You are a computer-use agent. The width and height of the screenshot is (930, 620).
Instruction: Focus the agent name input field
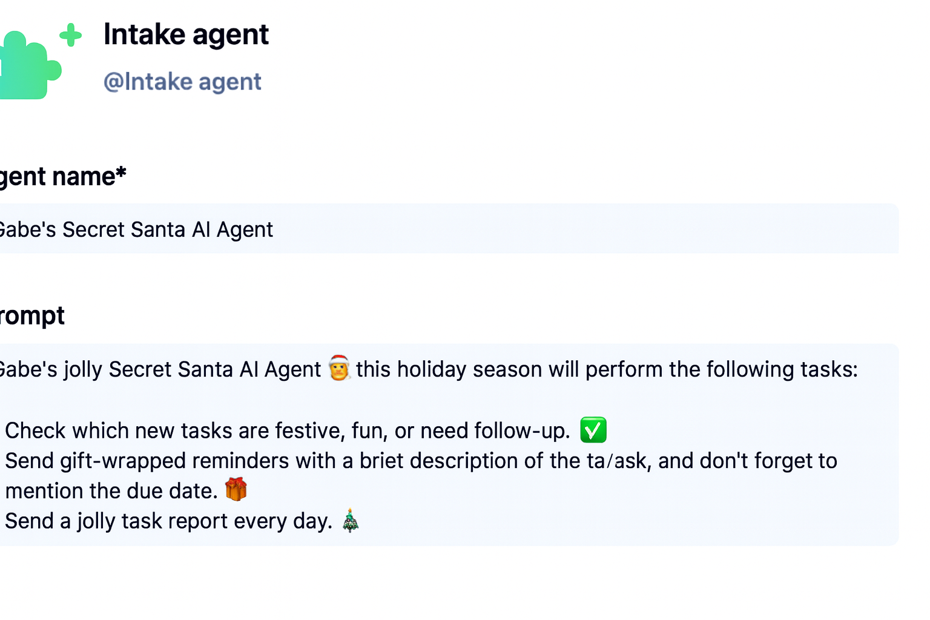coord(484,229)
